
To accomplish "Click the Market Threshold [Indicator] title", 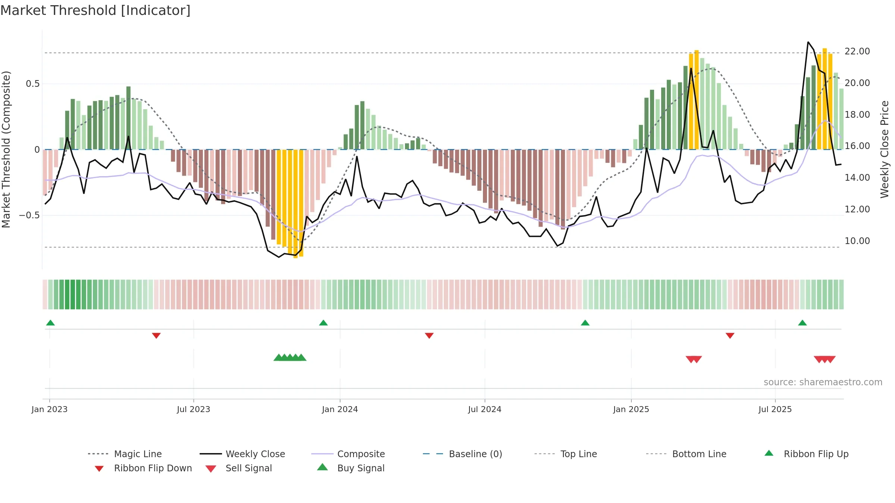I will pyautogui.click(x=95, y=10).
